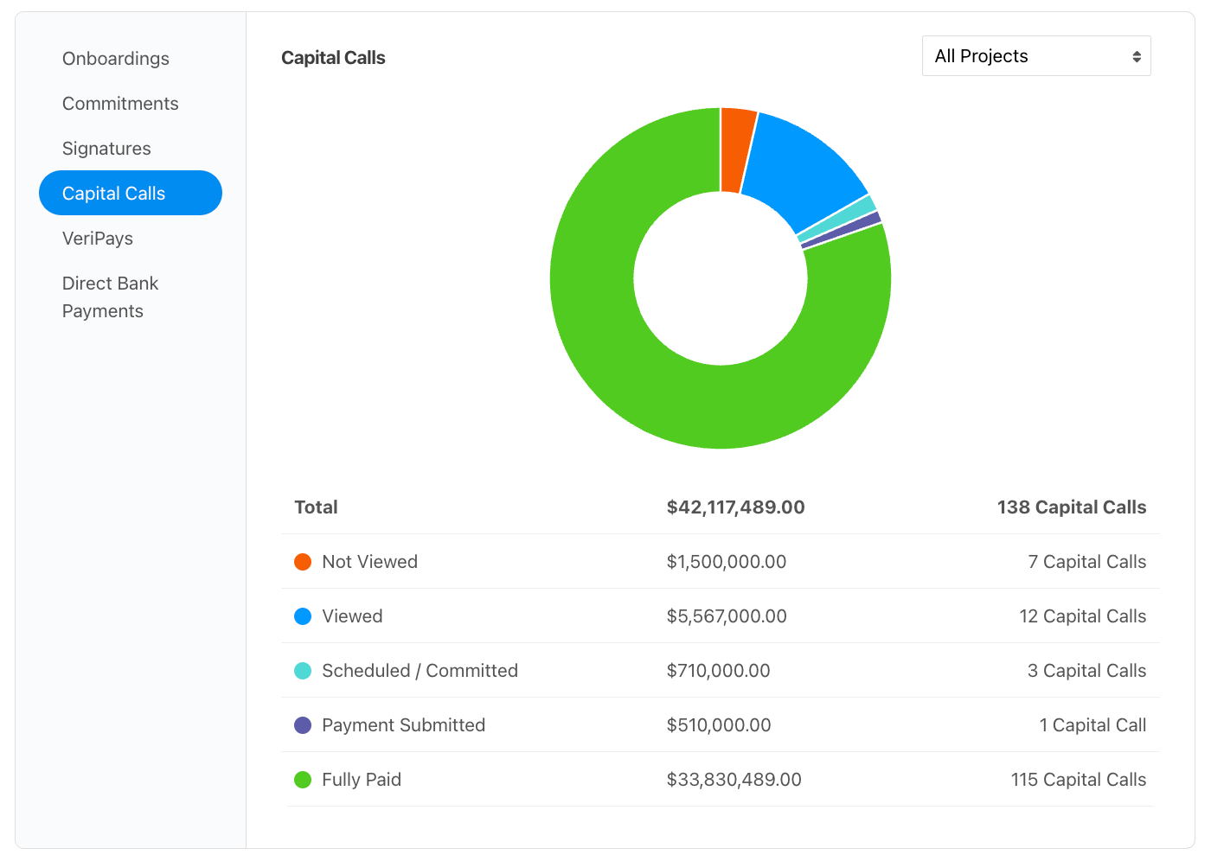Click the $33,830,489.00 Fully Paid amount
The height and width of the screenshot is (861, 1211).
tap(734, 780)
